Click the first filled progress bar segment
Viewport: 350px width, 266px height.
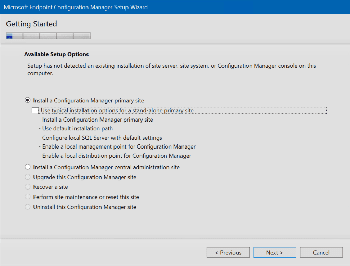click(x=14, y=36)
